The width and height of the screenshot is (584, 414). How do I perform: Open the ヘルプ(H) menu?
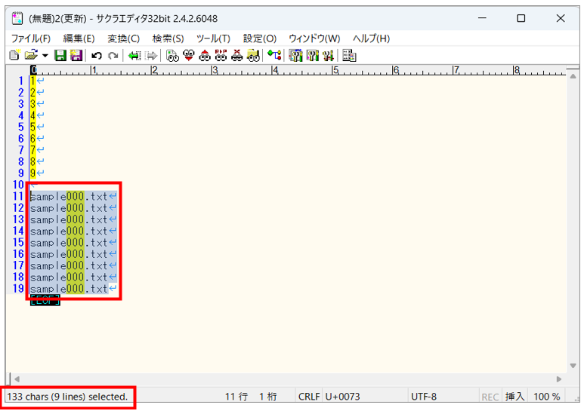click(371, 38)
